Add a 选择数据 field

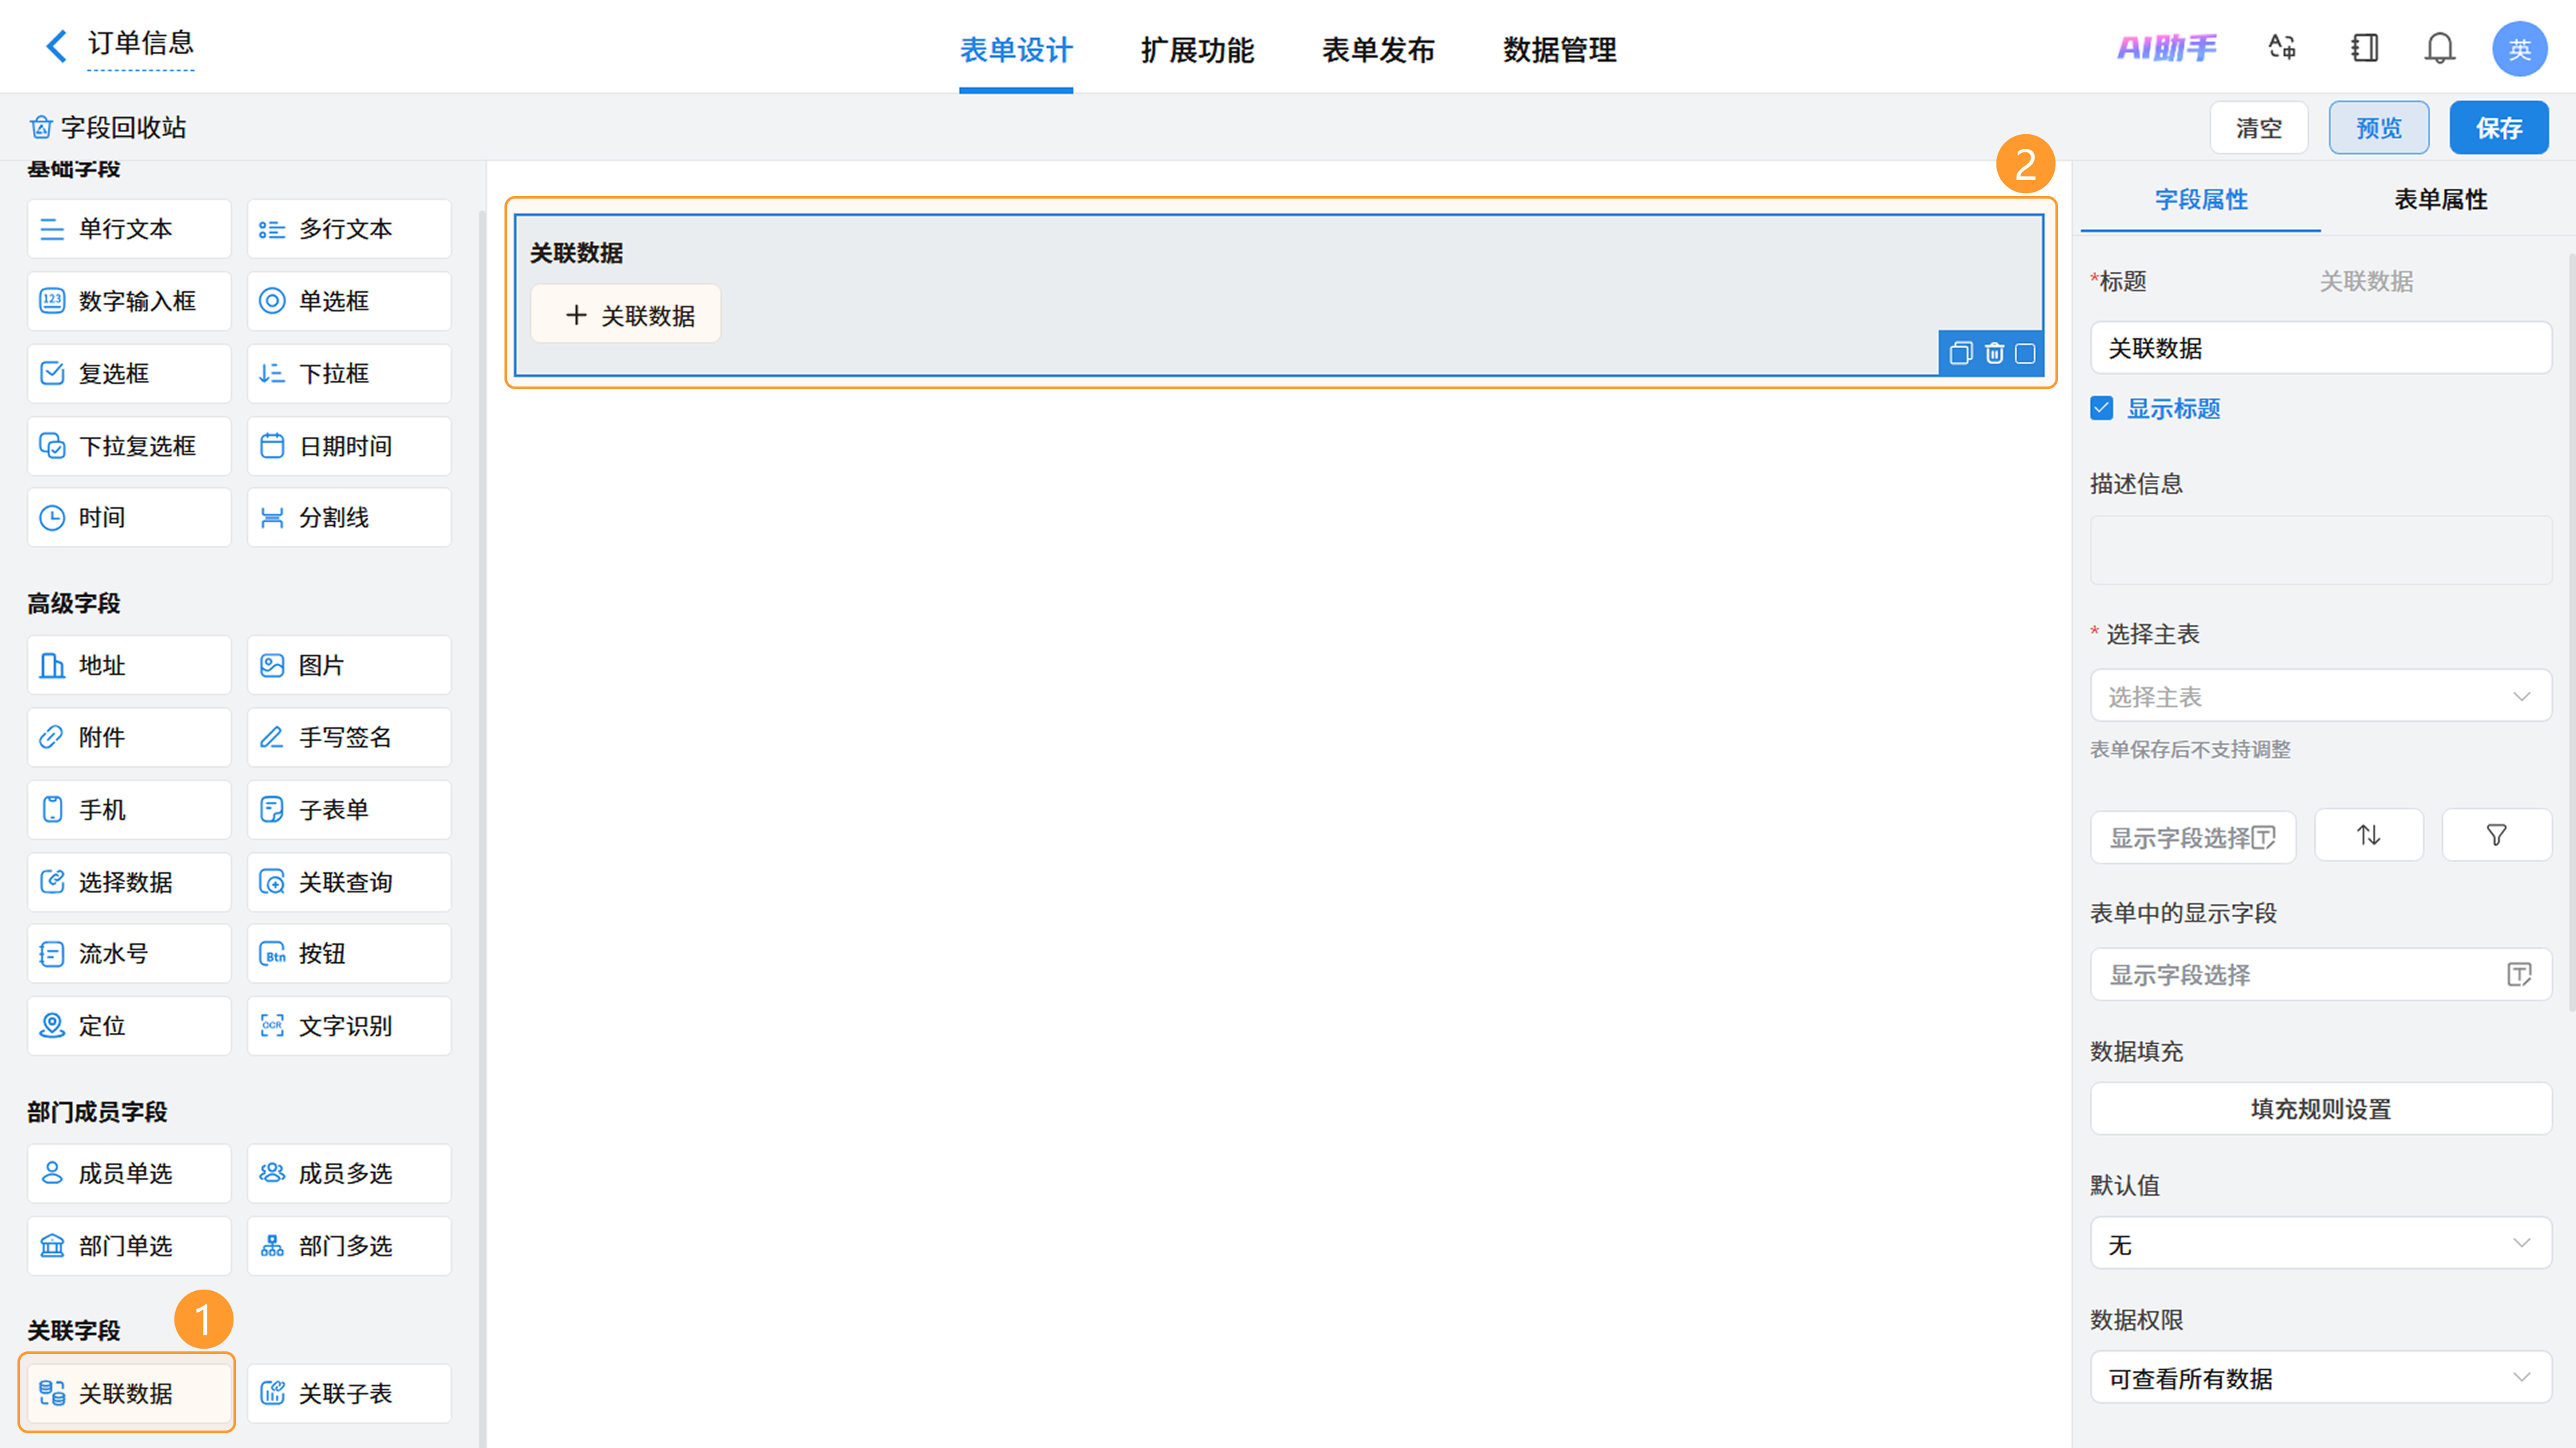coord(129,882)
